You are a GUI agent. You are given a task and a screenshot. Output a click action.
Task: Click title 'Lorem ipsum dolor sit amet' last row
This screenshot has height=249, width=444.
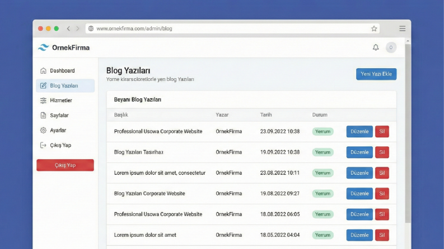(145, 235)
